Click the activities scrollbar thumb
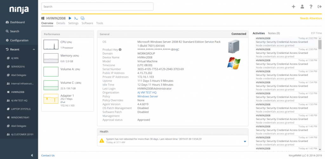The image size is (325, 159). 320,45
